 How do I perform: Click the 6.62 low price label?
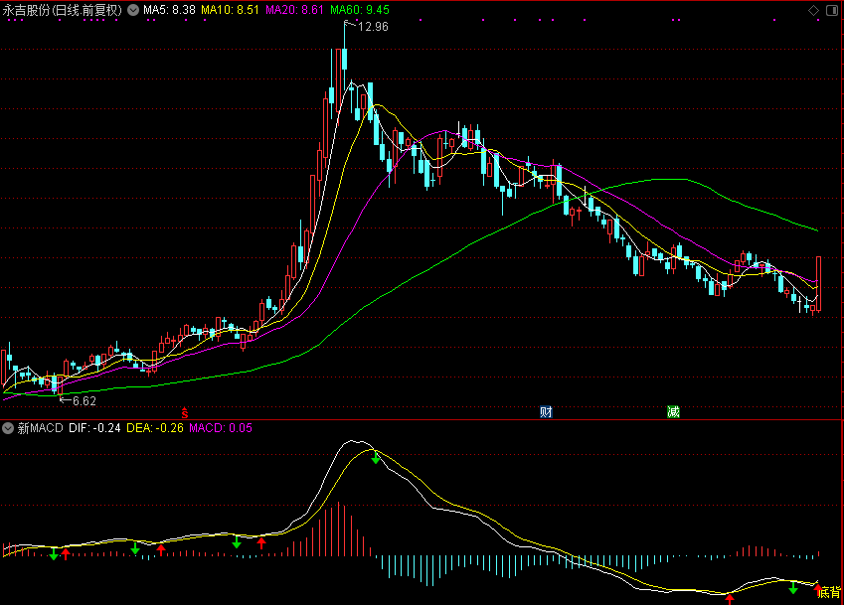84,401
